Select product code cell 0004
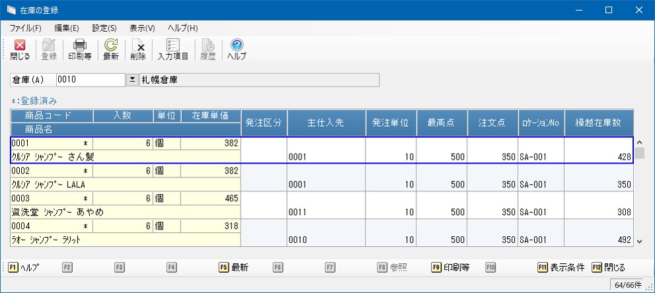Screen dimensions: 655x293 point(52,226)
